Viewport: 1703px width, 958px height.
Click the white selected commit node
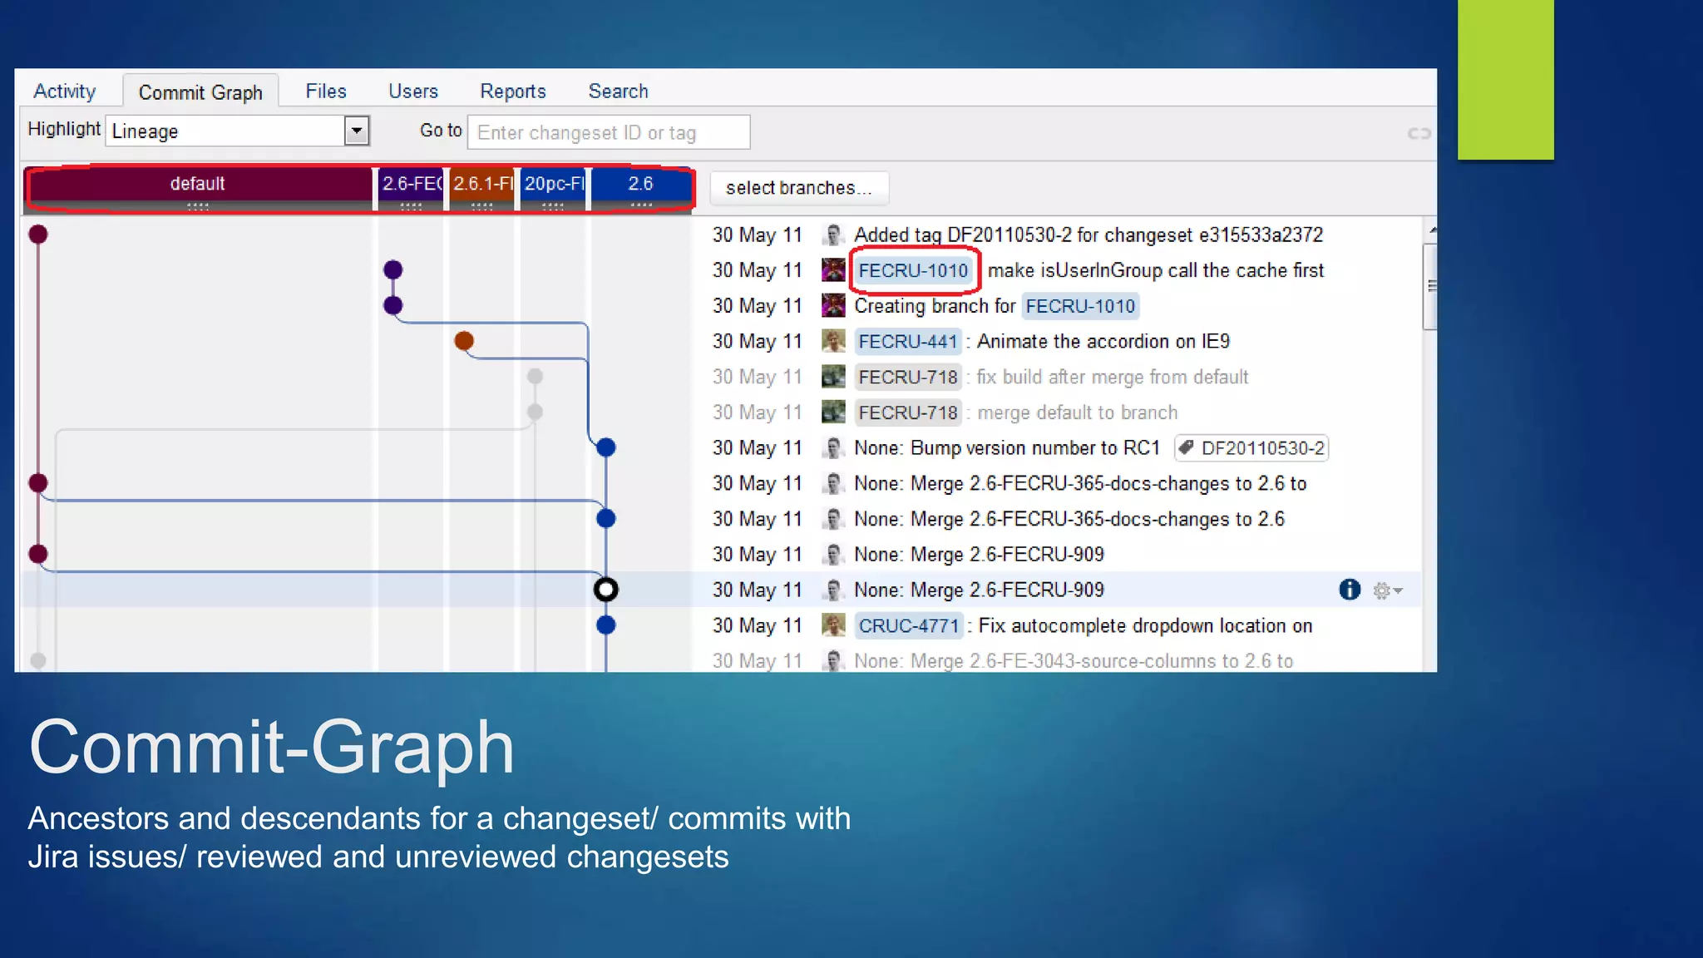pos(605,590)
